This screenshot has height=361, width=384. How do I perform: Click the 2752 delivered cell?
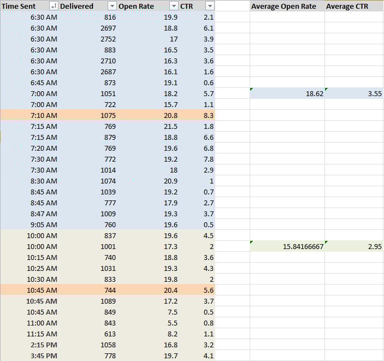(x=88, y=39)
